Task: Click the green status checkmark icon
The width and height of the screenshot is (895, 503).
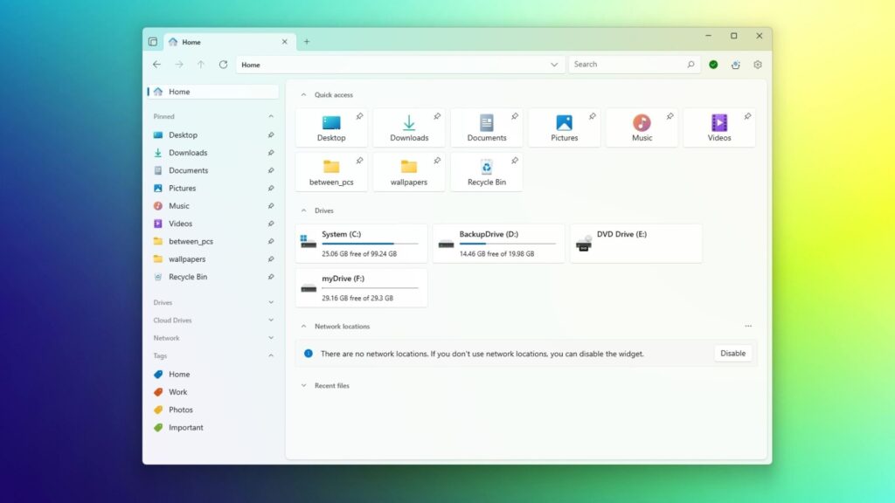Action: (713, 65)
